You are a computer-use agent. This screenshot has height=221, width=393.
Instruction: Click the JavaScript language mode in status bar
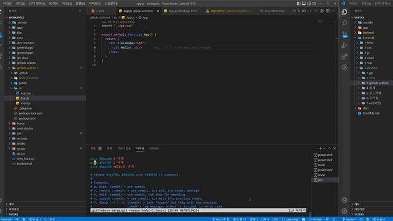(x=290, y=219)
